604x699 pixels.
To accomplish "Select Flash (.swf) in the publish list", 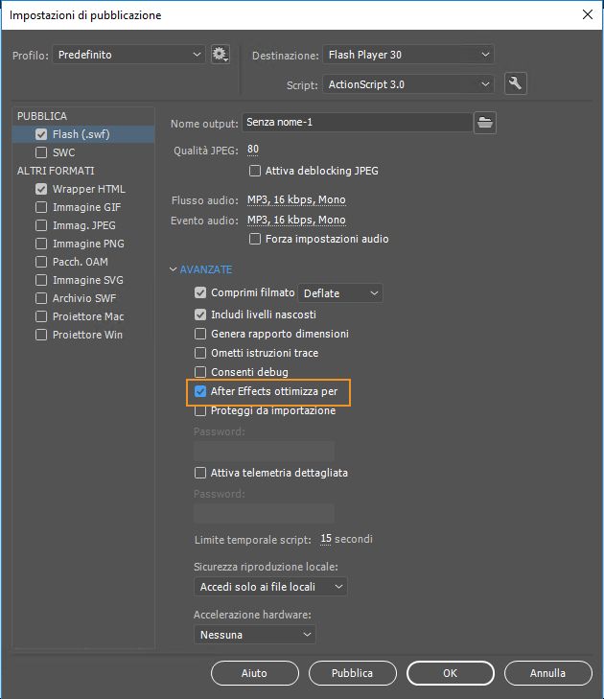I will 81,134.
